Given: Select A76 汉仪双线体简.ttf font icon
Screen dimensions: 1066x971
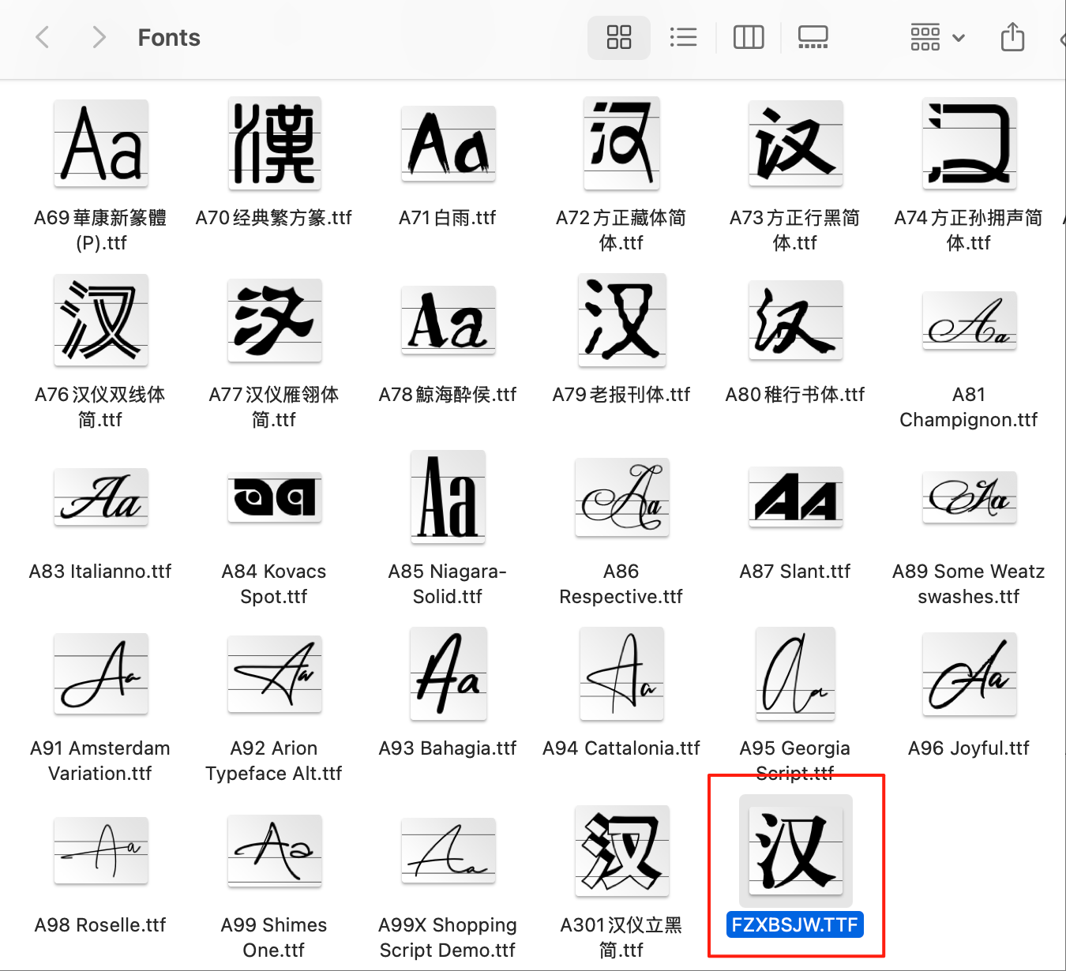Looking at the screenshot, I should pyautogui.click(x=101, y=321).
